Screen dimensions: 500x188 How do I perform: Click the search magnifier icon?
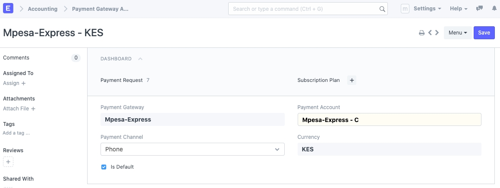pos(382,9)
